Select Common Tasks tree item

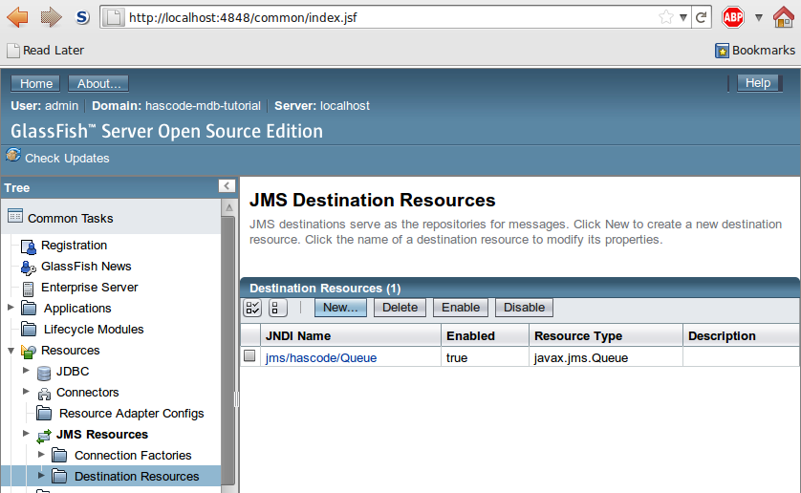71,218
